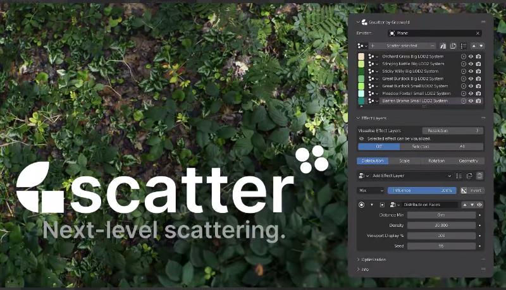Select Barren Brome Small LOD2 System row

pos(415,101)
